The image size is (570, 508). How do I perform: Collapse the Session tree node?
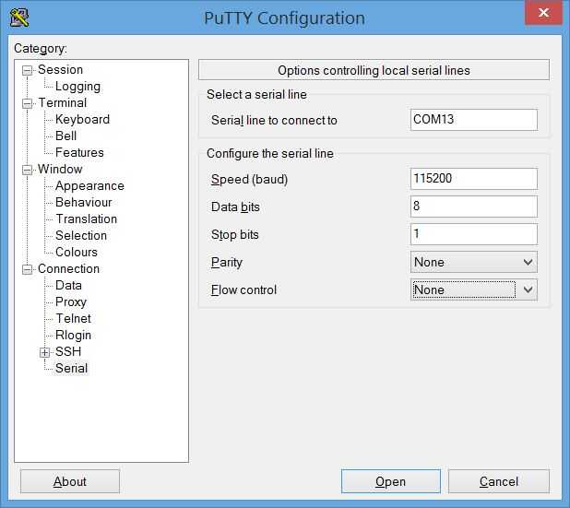[28, 70]
